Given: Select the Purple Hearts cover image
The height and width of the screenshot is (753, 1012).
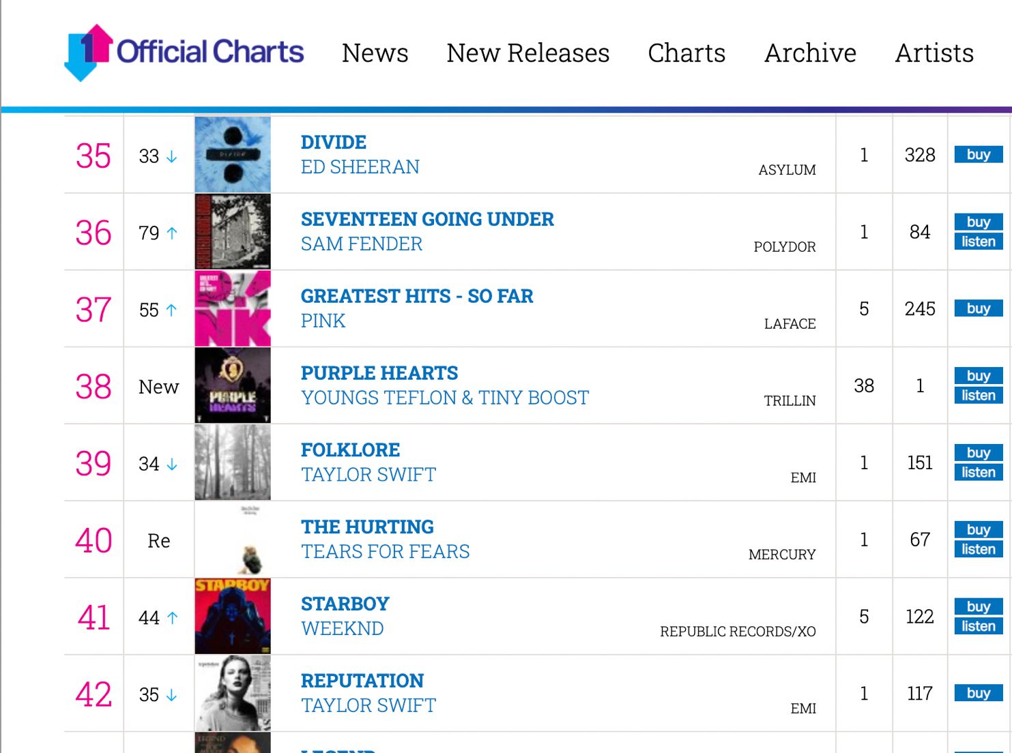Looking at the screenshot, I should coord(233,386).
